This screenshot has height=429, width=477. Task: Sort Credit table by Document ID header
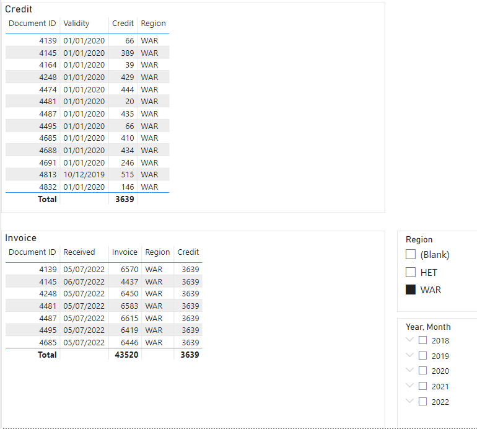click(32, 24)
